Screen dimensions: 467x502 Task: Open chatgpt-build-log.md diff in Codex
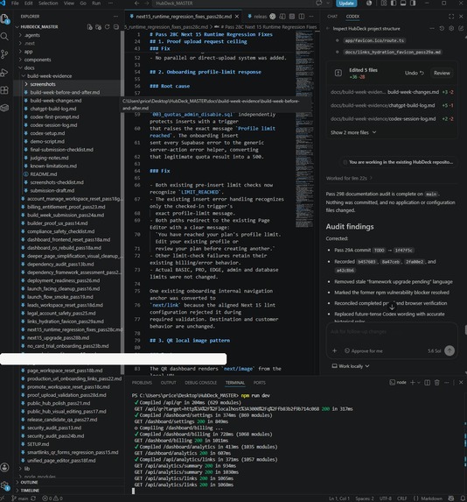click(x=392, y=106)
